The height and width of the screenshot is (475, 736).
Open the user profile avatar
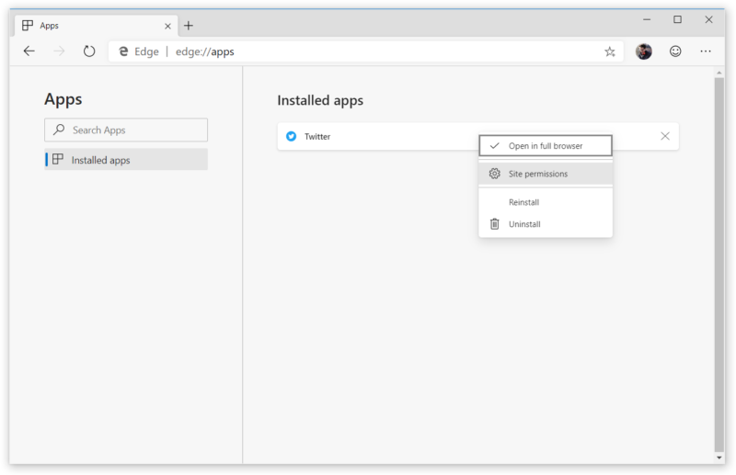pyautogui.click(x=643, y=51)
